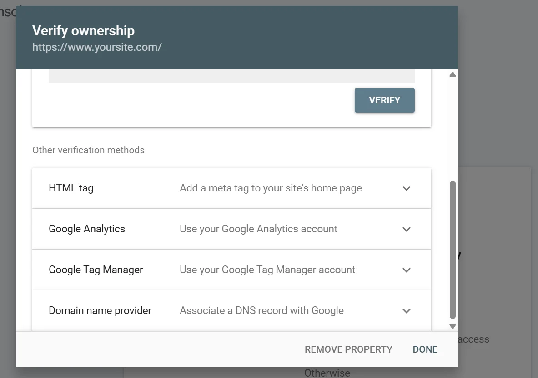Viewport: 538px width, 378px height.
Task: Click the scrollbar down arrow
Action: [453, 326]
